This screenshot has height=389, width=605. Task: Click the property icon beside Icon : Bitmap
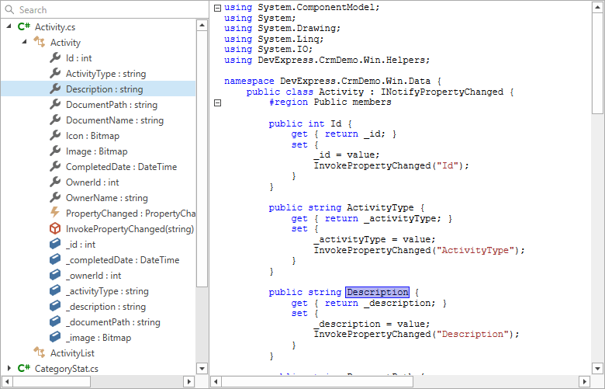click(x=55, y=135)
